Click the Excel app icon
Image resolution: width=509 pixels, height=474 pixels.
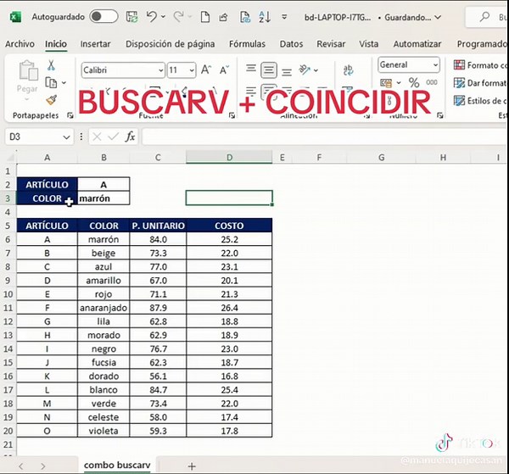tap(15, 17)
